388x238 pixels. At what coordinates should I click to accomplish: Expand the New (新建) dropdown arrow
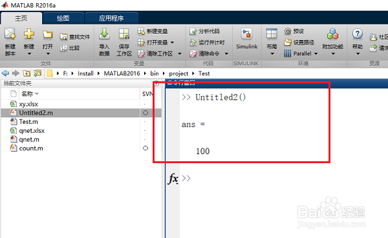29,54
